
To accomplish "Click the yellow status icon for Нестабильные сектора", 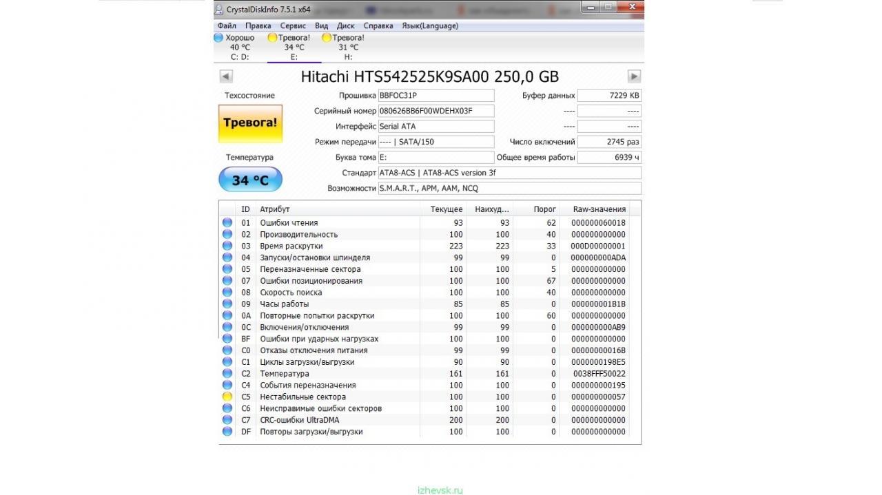I will pyautogui.click(x=227, y=397).
